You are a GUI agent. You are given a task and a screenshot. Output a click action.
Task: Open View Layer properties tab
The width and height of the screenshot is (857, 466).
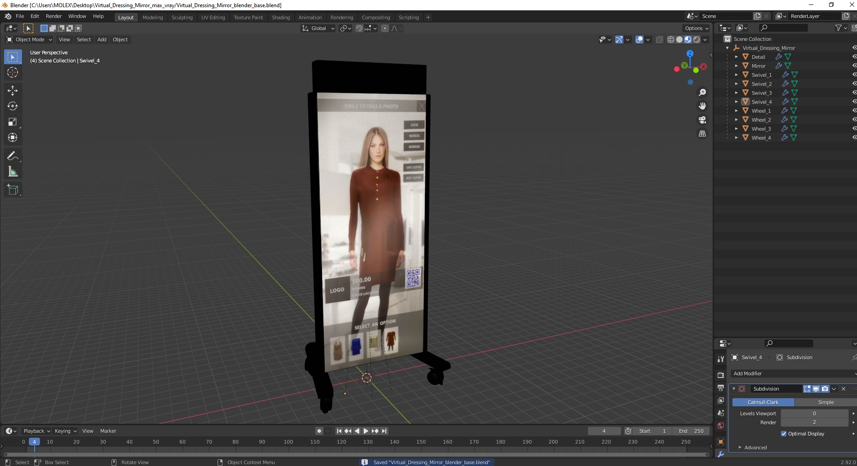pos(721,400)
